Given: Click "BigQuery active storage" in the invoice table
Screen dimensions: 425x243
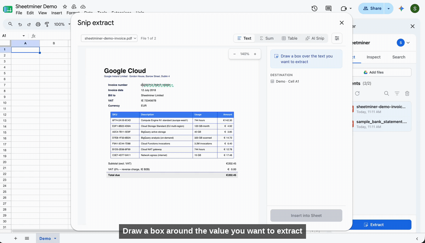Looking at the screenshot, I should pyautogui.click(x=153, y=132).
